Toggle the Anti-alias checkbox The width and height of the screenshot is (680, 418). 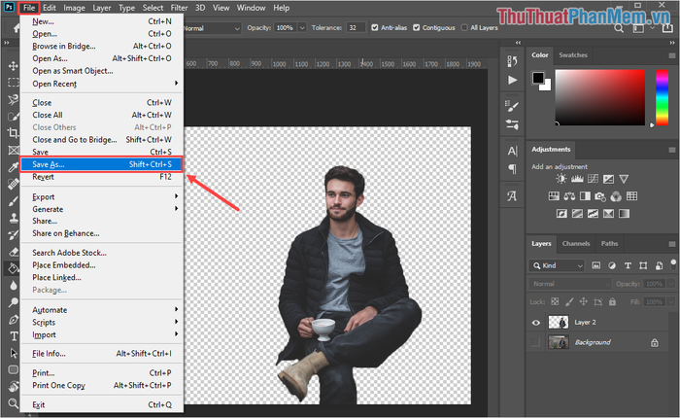375,28
